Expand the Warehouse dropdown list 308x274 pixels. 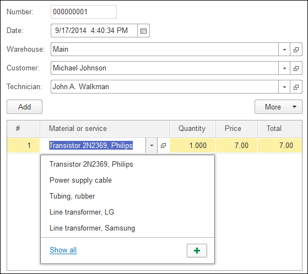[284, 50]
